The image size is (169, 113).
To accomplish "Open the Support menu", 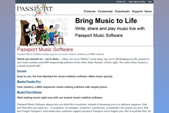I will click(x=137, y=11).
